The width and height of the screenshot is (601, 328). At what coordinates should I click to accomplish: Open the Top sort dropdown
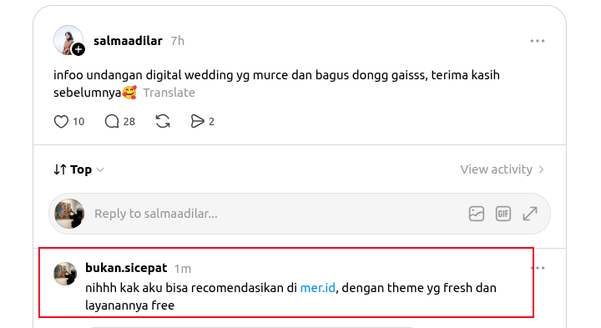tap(78, 169)
